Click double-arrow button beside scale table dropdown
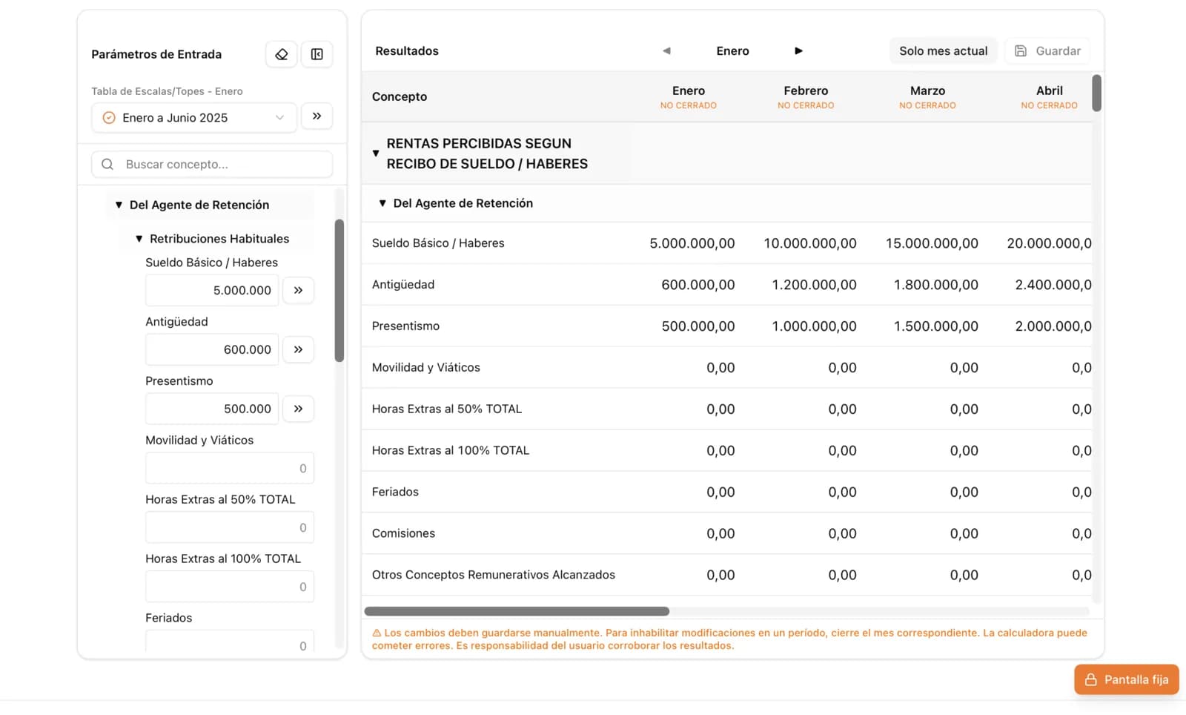1186x715 pixels. (x=317, y=116)
